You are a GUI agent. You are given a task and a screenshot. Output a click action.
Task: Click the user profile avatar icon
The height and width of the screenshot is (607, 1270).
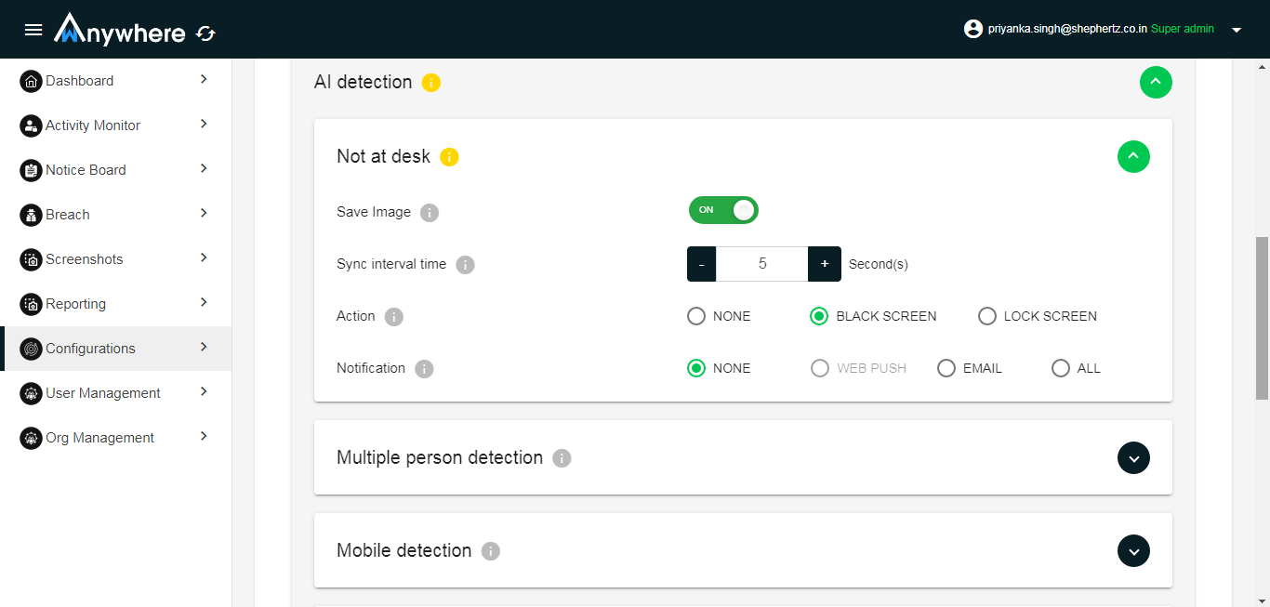(x=973, y=29)
